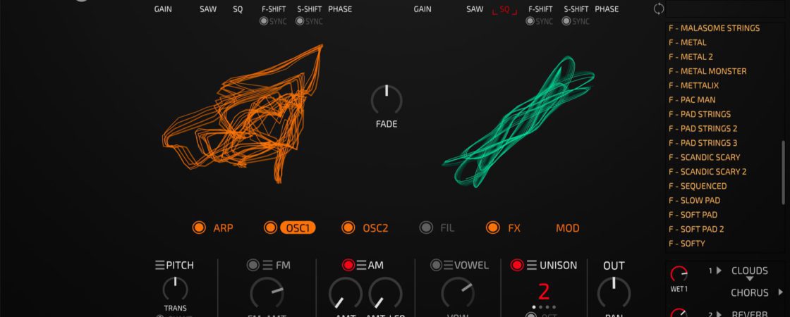Click the preset search field at top right

pyautogui.click(x=724, y=8)
